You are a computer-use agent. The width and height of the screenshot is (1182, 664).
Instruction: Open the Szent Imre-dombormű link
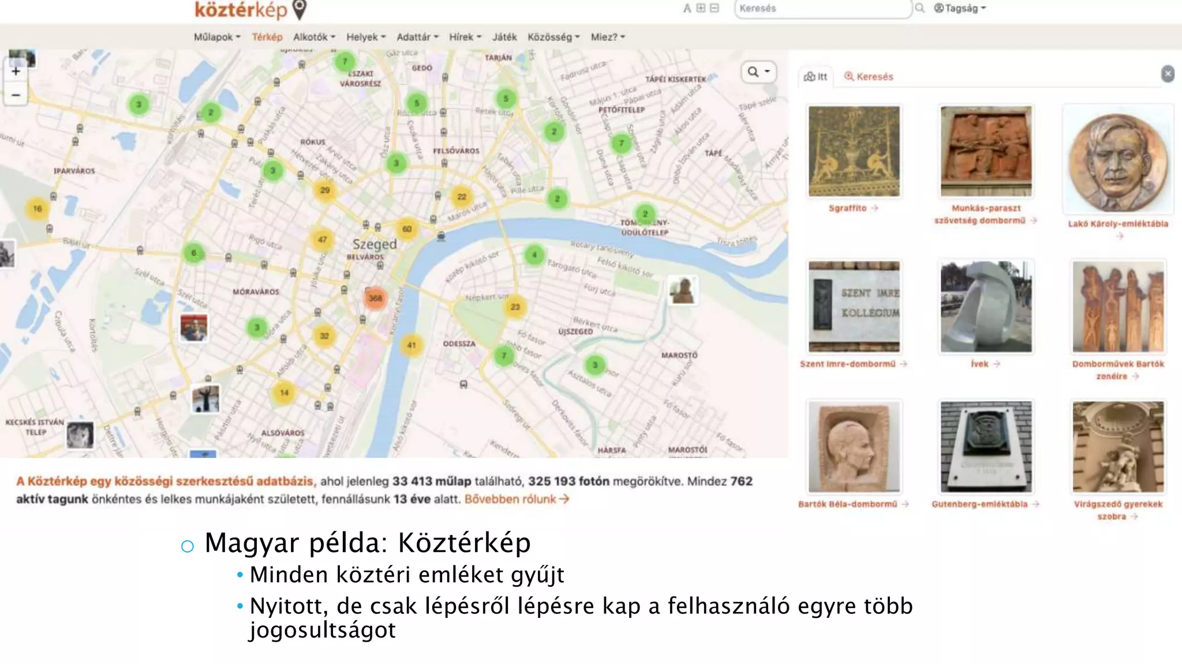[853, 364]
